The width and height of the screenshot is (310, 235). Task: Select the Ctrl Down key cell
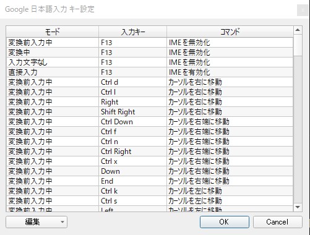[132, 122]
